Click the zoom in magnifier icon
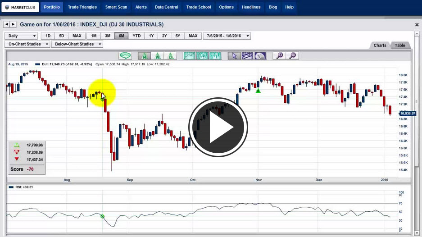 tap(280, 56)
